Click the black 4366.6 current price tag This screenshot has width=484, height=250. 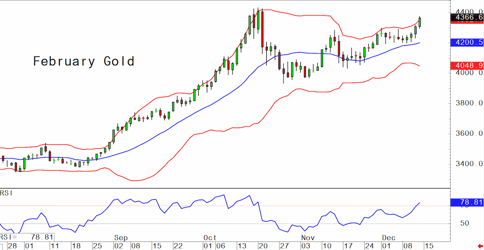[467, 17]
